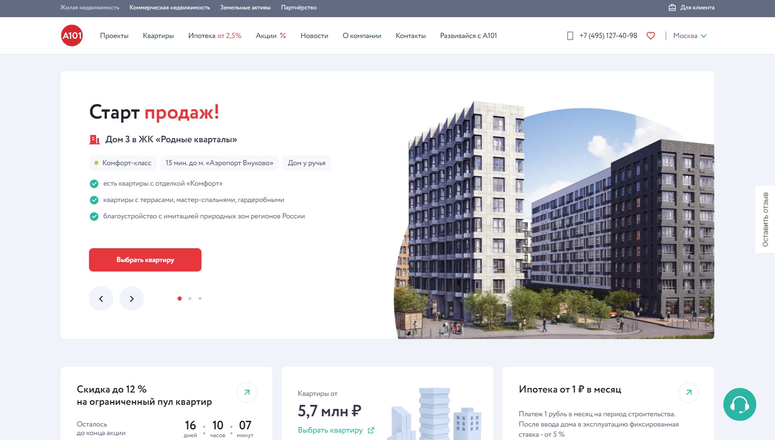Click the 5,7 млн ₽ price

[329, 411]
